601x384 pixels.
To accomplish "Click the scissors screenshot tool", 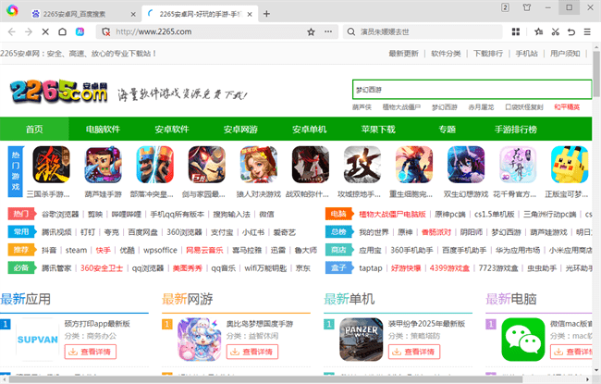I will (x=556, y=31).
